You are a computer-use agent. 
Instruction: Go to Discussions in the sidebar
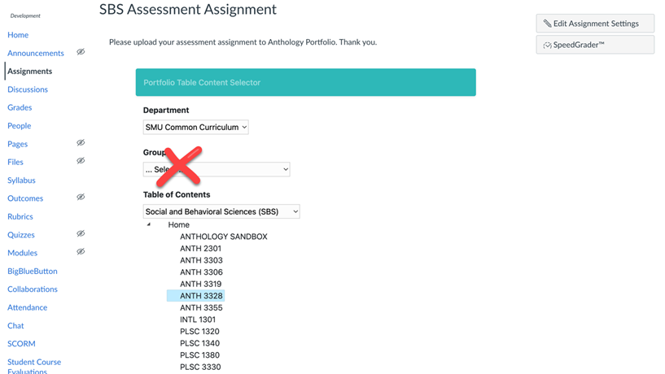[28, 89]
